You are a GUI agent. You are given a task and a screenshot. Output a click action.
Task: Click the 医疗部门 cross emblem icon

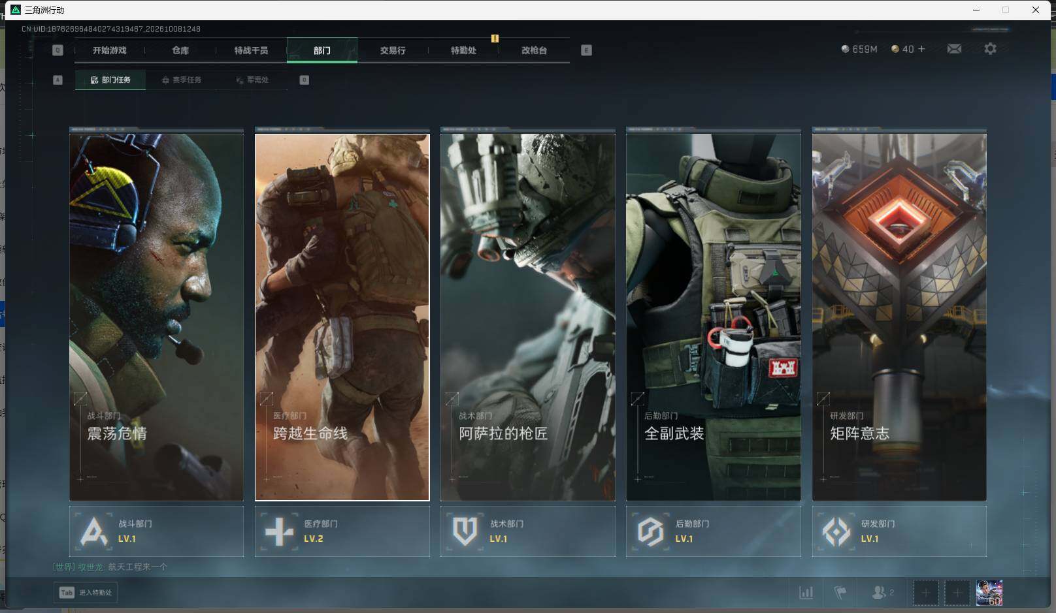[279, 531]
